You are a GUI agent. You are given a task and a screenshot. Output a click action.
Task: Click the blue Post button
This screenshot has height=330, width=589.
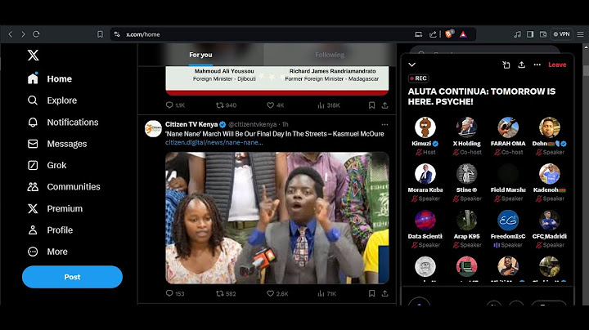72,277
